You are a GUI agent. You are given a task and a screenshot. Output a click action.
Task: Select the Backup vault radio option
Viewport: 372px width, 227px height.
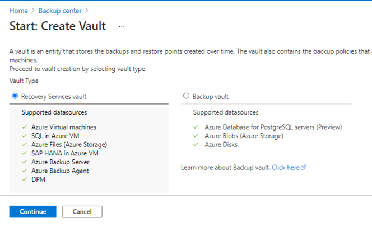(187, 96)
